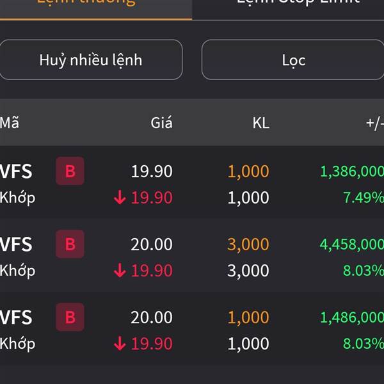The width and height of the screenshot is (384, 384).
Task: Select the VFS code in the 1,486,000 row
Action: tap(16, 317)
